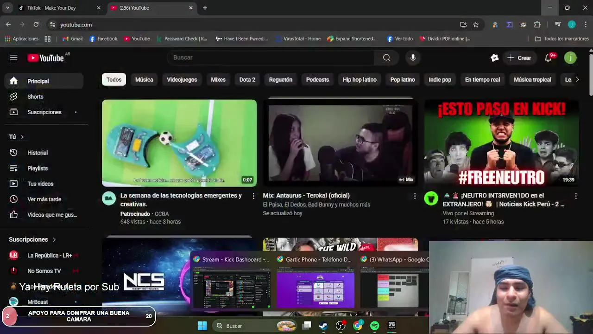Click the install app icon in address bar
The width and height of the screenshot is (593, 334).
pos(463,25)
